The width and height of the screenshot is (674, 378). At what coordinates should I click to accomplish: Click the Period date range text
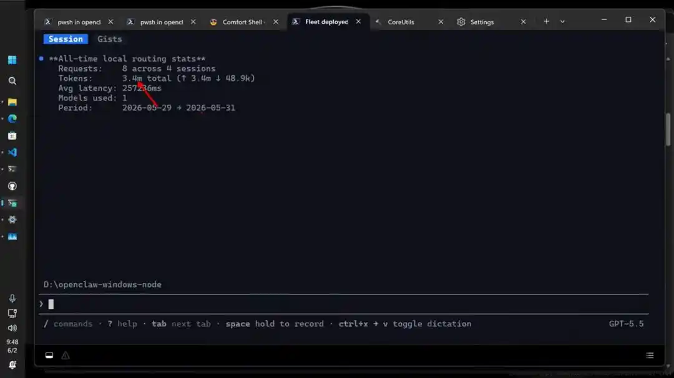pyautogui.click(x=178, y=108)
